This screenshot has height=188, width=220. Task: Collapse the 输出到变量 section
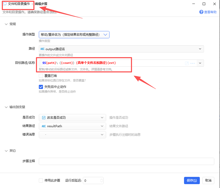tap(6, 107)
